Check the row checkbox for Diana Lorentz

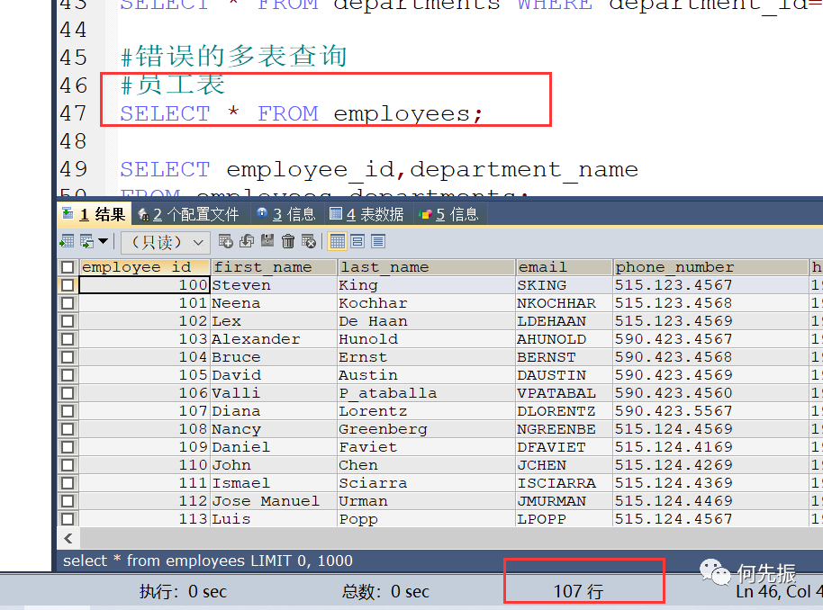[x=68, y=410]
